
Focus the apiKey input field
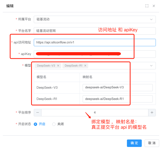tap(95, 54)
